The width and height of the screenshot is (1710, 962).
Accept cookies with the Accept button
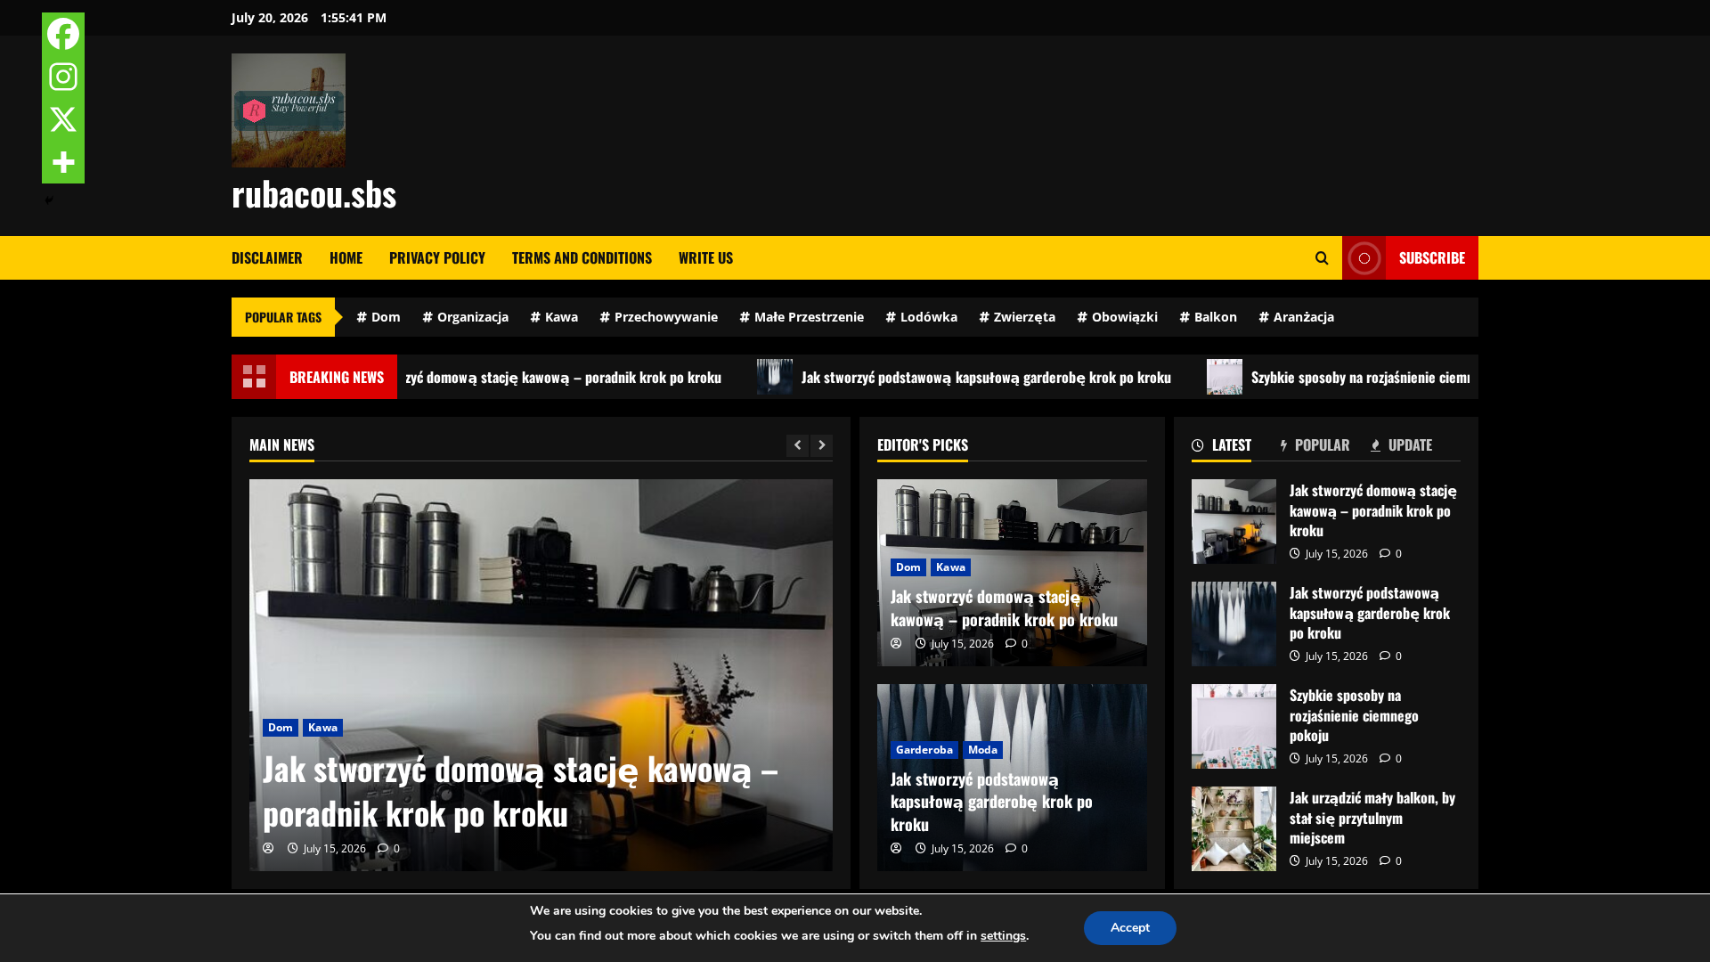click(1130, 928)
